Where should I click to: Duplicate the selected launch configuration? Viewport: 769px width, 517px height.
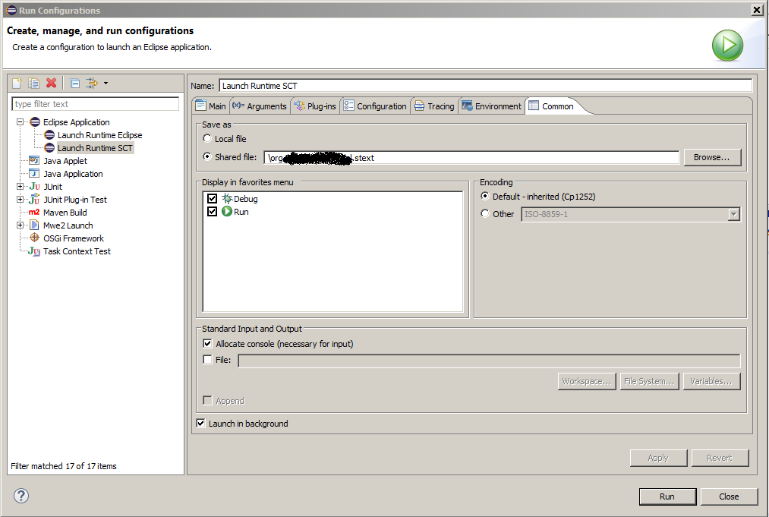pos(34,84)
